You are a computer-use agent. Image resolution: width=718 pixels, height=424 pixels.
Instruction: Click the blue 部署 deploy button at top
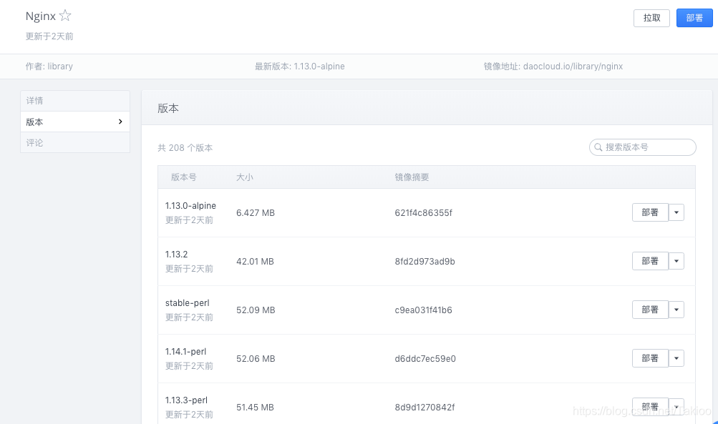(694, 18)
